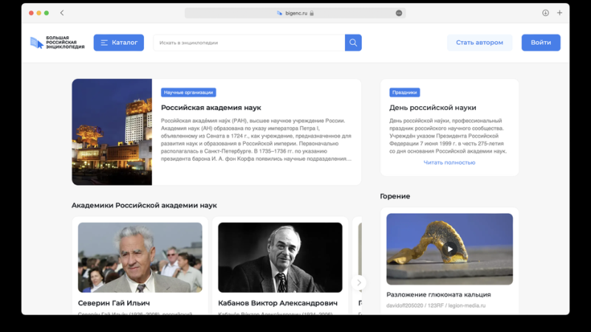Viewport: 591px width, 332px height.
Task: Open the Academy of Sciences building photo
Action: click(x=112, y=132)
